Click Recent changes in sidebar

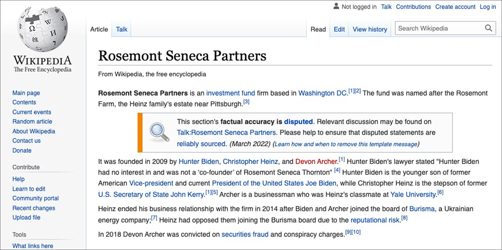point(34,208)
